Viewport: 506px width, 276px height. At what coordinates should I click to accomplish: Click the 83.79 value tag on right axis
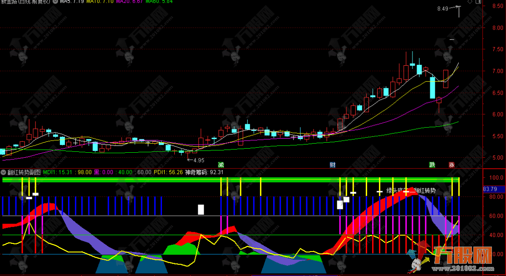click(491, 189)
